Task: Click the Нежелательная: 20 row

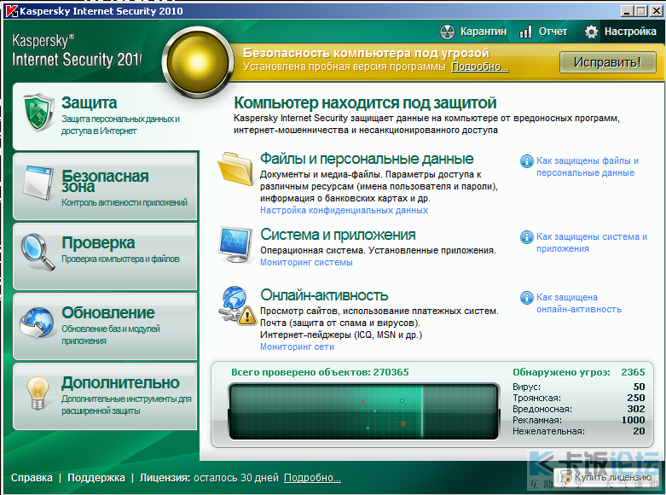Action: tap(578, 431)
